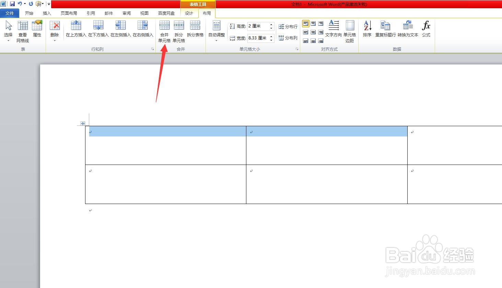
Task: Increase the column width with up stepper
Action: coord(271,36)
